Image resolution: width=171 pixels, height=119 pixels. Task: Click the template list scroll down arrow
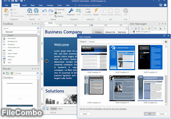166,104
